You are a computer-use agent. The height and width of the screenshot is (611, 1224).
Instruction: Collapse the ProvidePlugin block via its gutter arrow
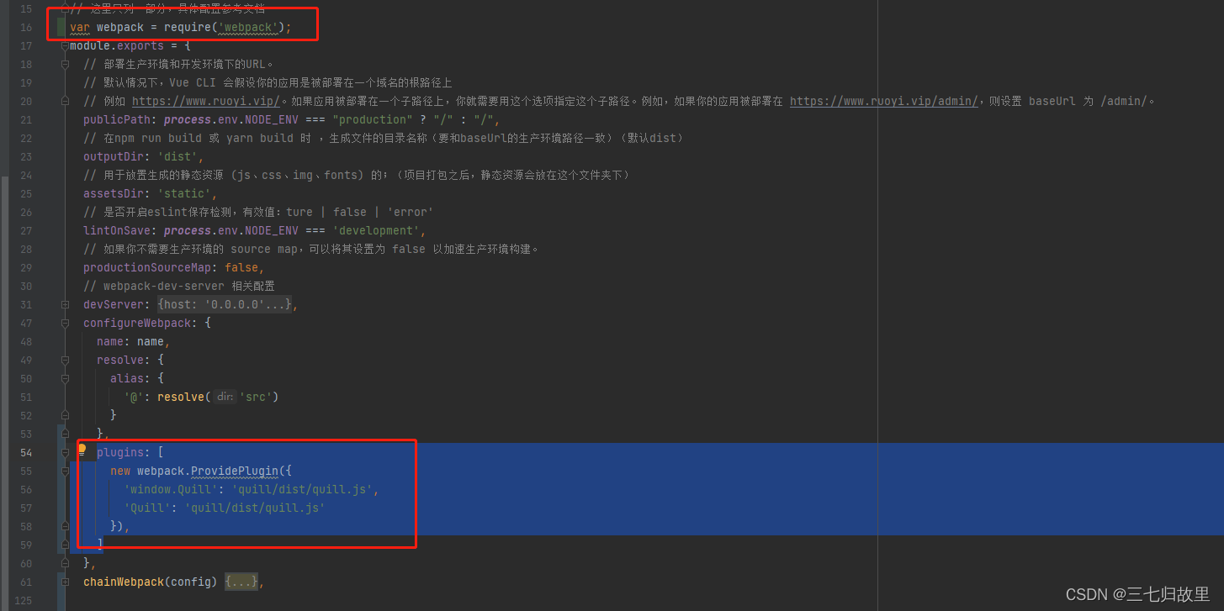click(x=65, y=471)
